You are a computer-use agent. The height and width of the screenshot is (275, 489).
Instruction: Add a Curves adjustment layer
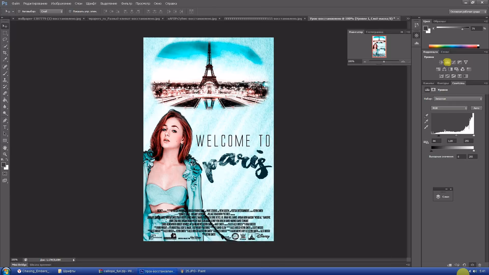[454, 62]
